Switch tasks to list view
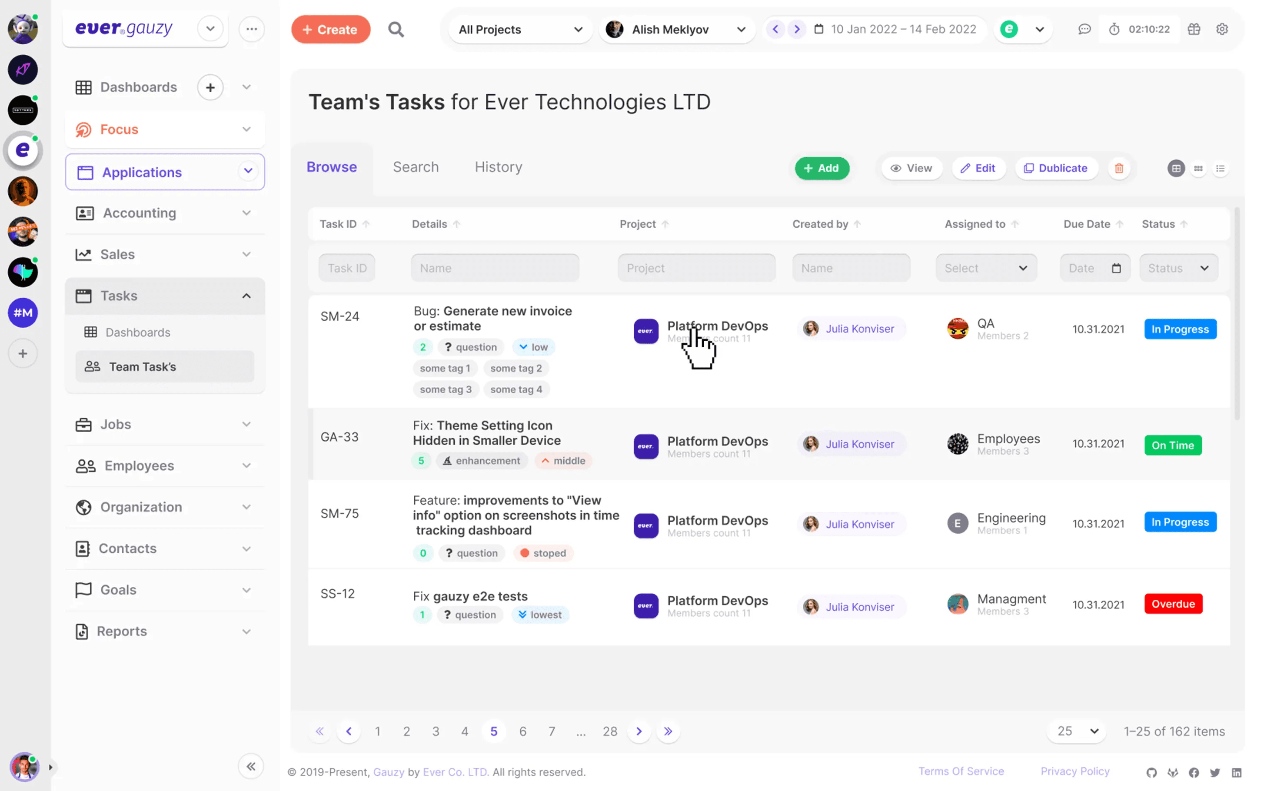1264x791 pixels. pos(1221,169)
